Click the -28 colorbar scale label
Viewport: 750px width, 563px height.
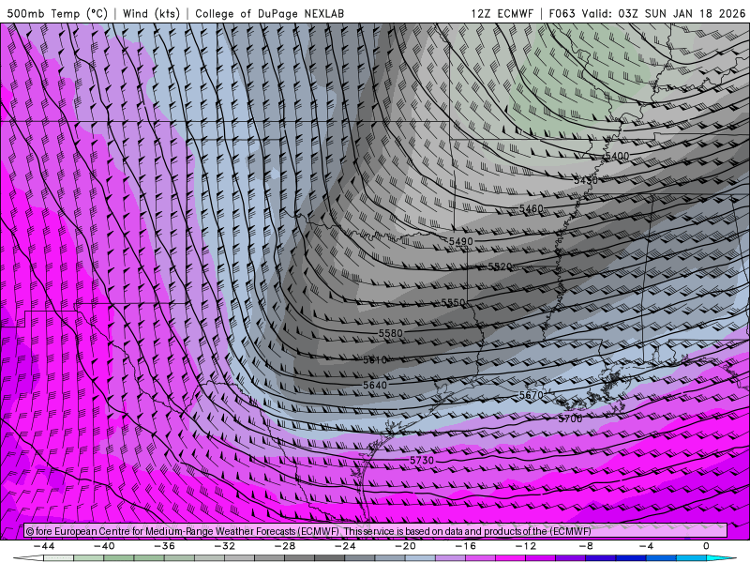click(x=285, y=546)
